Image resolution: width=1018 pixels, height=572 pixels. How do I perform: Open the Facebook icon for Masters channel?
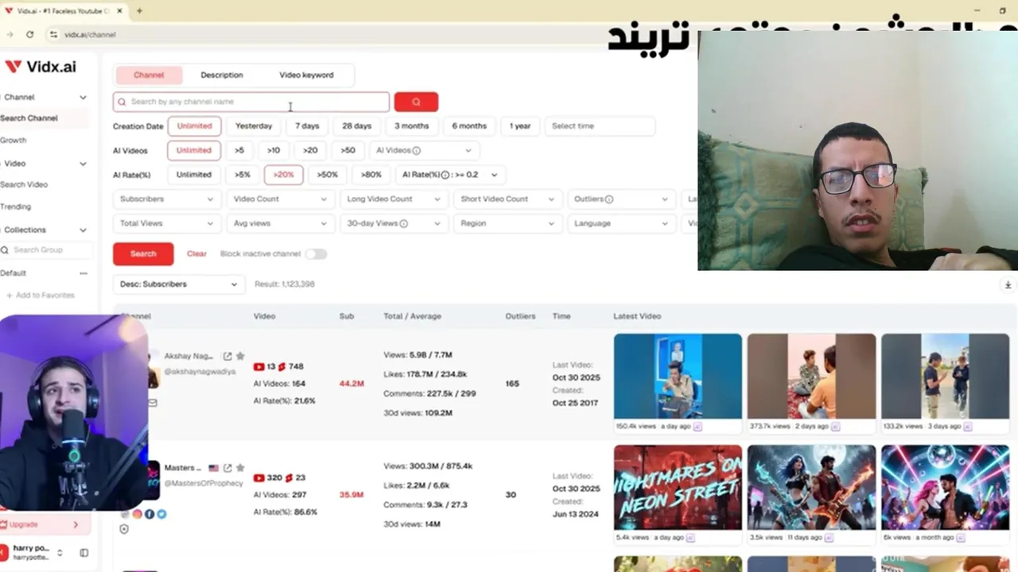[150, 514]
